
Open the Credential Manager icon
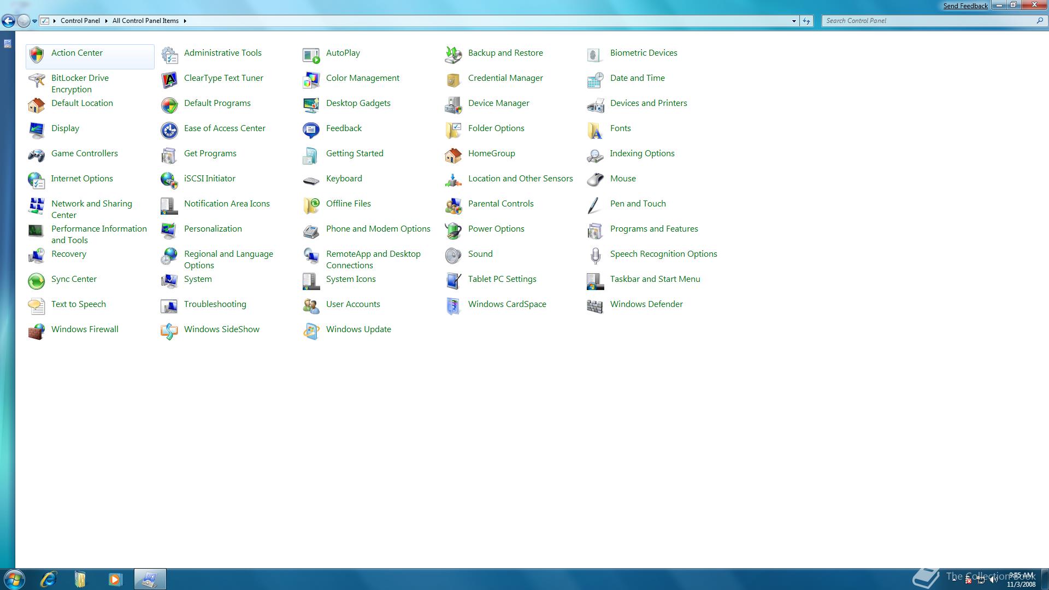click(x=453, y=80)
